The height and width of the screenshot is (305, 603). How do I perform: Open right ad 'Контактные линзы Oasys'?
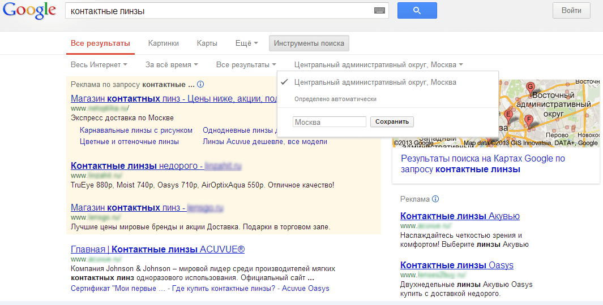pos(457,265)
